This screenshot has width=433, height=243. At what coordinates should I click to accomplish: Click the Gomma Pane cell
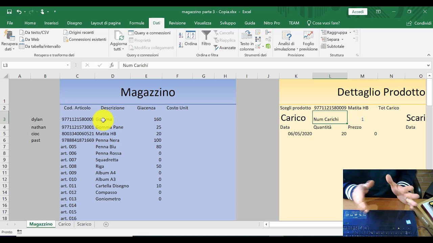click(x=112, y=127)
